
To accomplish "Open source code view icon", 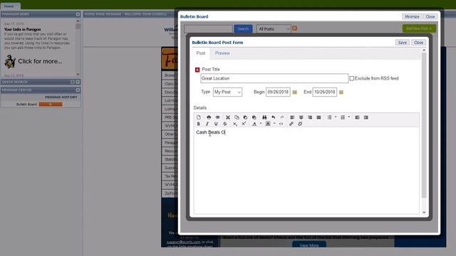I will (x=281, y=124).
